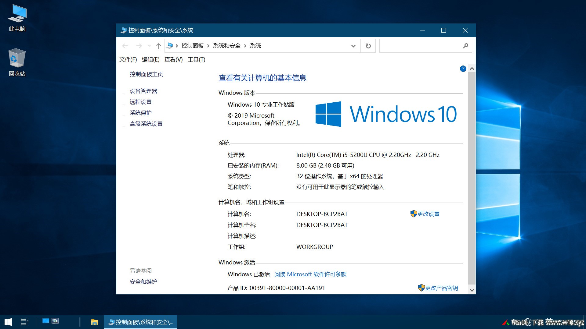The height and width of the screenshot is (329, 586).
Task: Click the Windows 已激活 status text
Action: pos(249,274)
